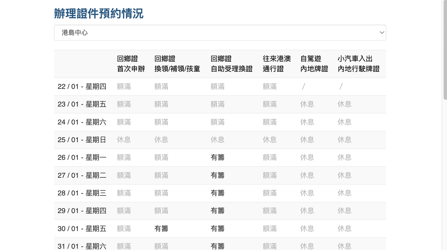Click 有籌 for 28/01 自助受理換證
The width and height of the screenshot is (447, 250).
point(218,193)
